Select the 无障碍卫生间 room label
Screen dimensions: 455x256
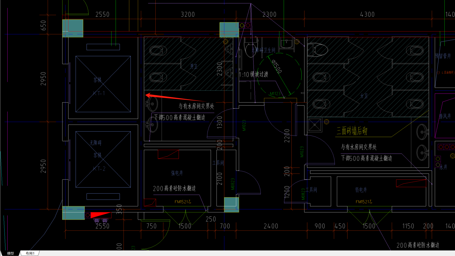(263, 50)
